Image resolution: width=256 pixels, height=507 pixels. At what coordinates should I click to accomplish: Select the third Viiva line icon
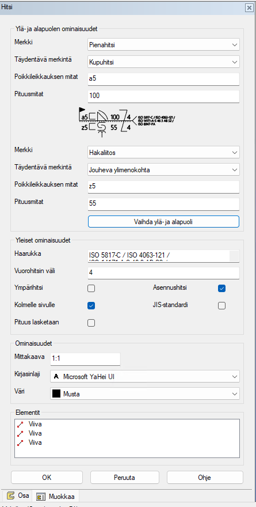click(x=20, y=442)
